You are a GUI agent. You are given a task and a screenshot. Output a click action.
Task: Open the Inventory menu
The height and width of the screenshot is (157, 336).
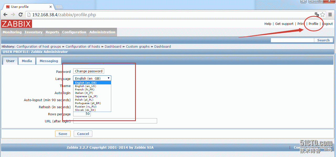[33, 32]
